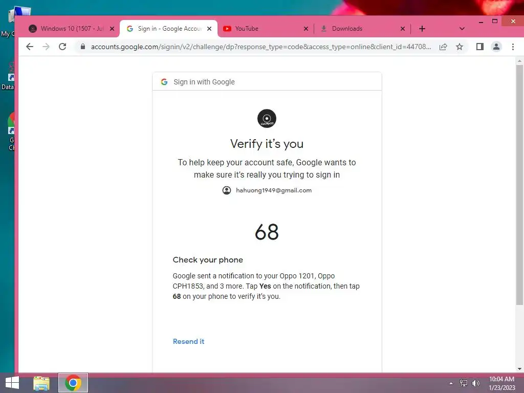Click the hahuong1949@gmail.com account chip

267,190
